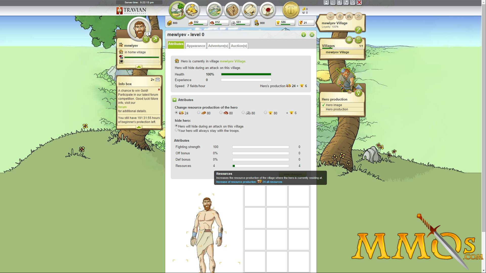
Task: Select iron production radio (80)
Action: (243, 113)
